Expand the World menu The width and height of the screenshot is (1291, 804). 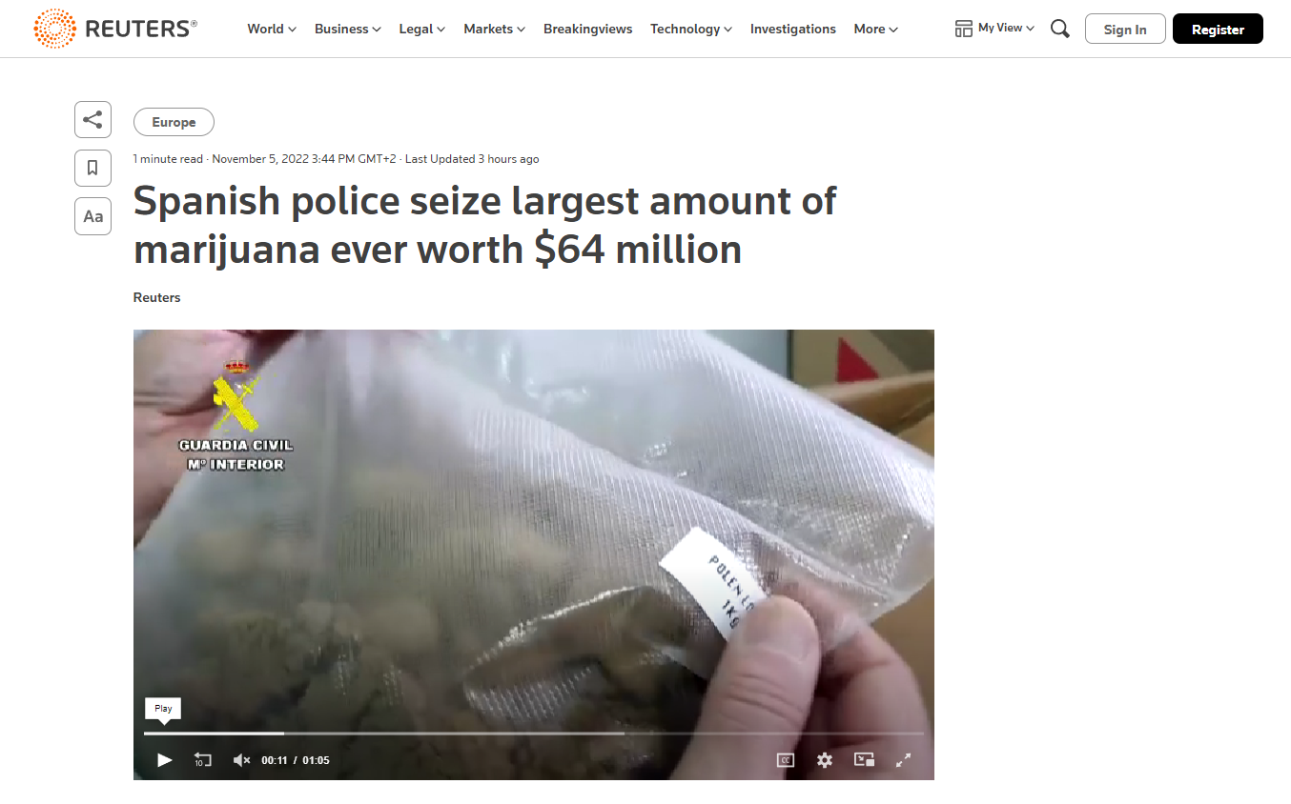[272, 29]
